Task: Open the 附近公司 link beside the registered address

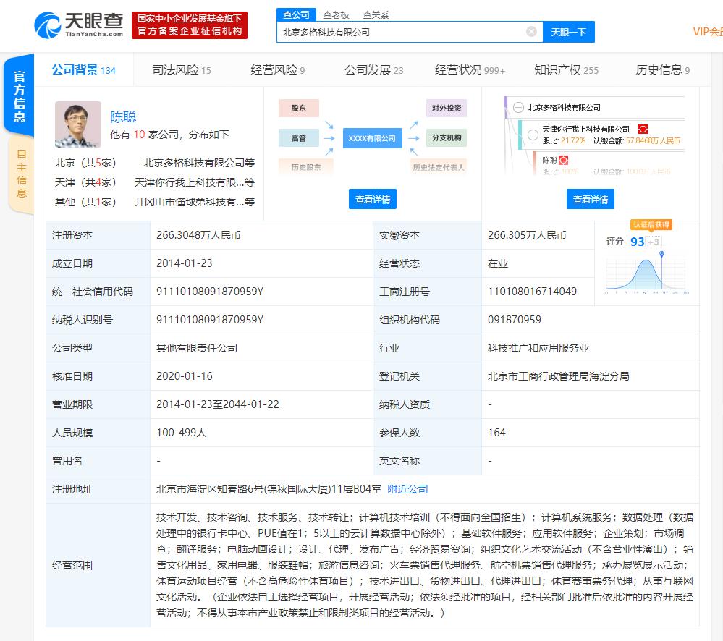Action: (409, 489)
